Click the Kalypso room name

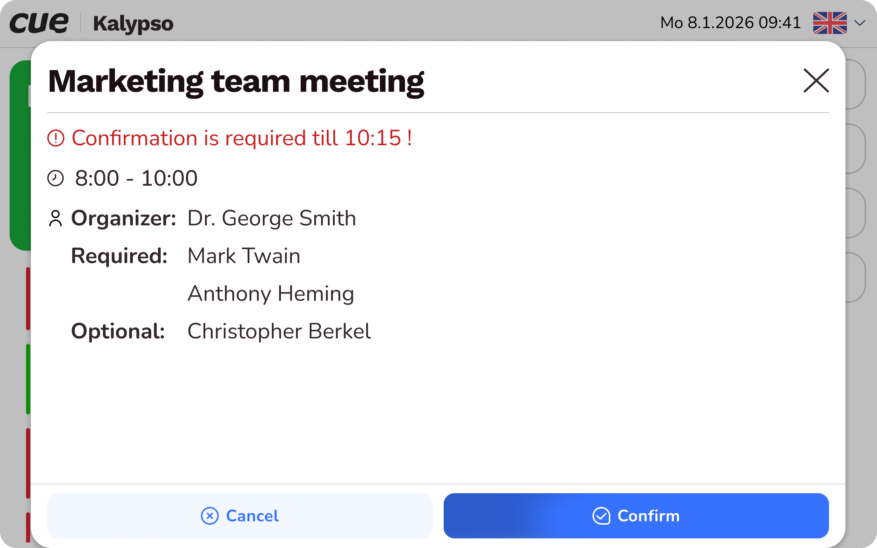point(133,24)
